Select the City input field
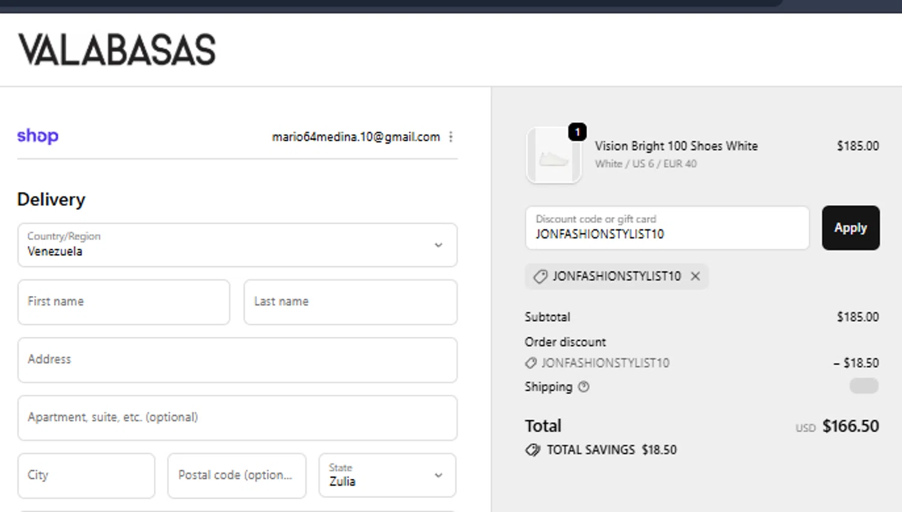Viewport: 902px width, 512px height. pos(87,475)
